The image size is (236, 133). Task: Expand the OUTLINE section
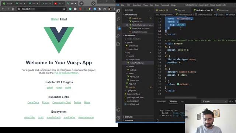click(128, 117)
